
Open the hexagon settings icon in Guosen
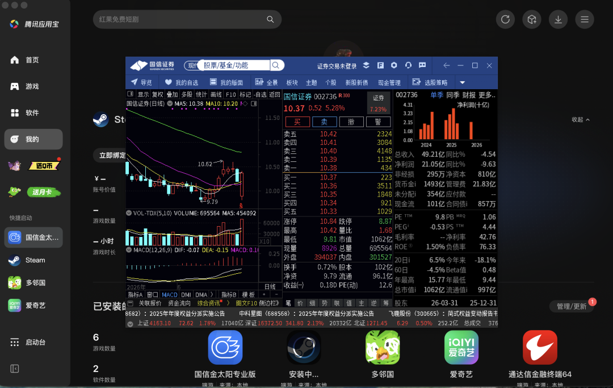(x=394, y=65)
